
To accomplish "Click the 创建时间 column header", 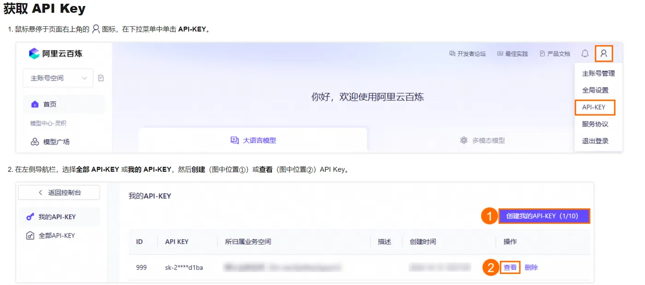I will tap(423, 242).
